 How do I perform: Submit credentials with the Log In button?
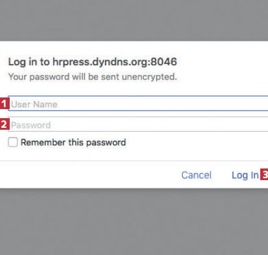245,175
